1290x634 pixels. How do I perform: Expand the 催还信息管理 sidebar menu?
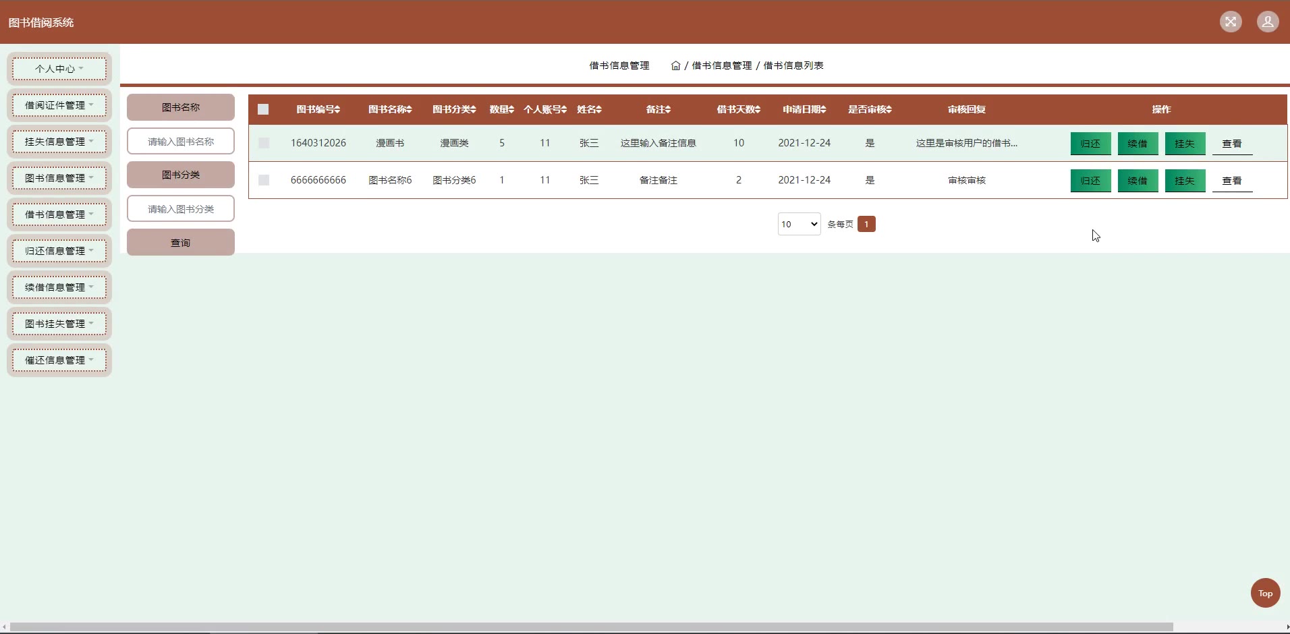click(59, 360)
